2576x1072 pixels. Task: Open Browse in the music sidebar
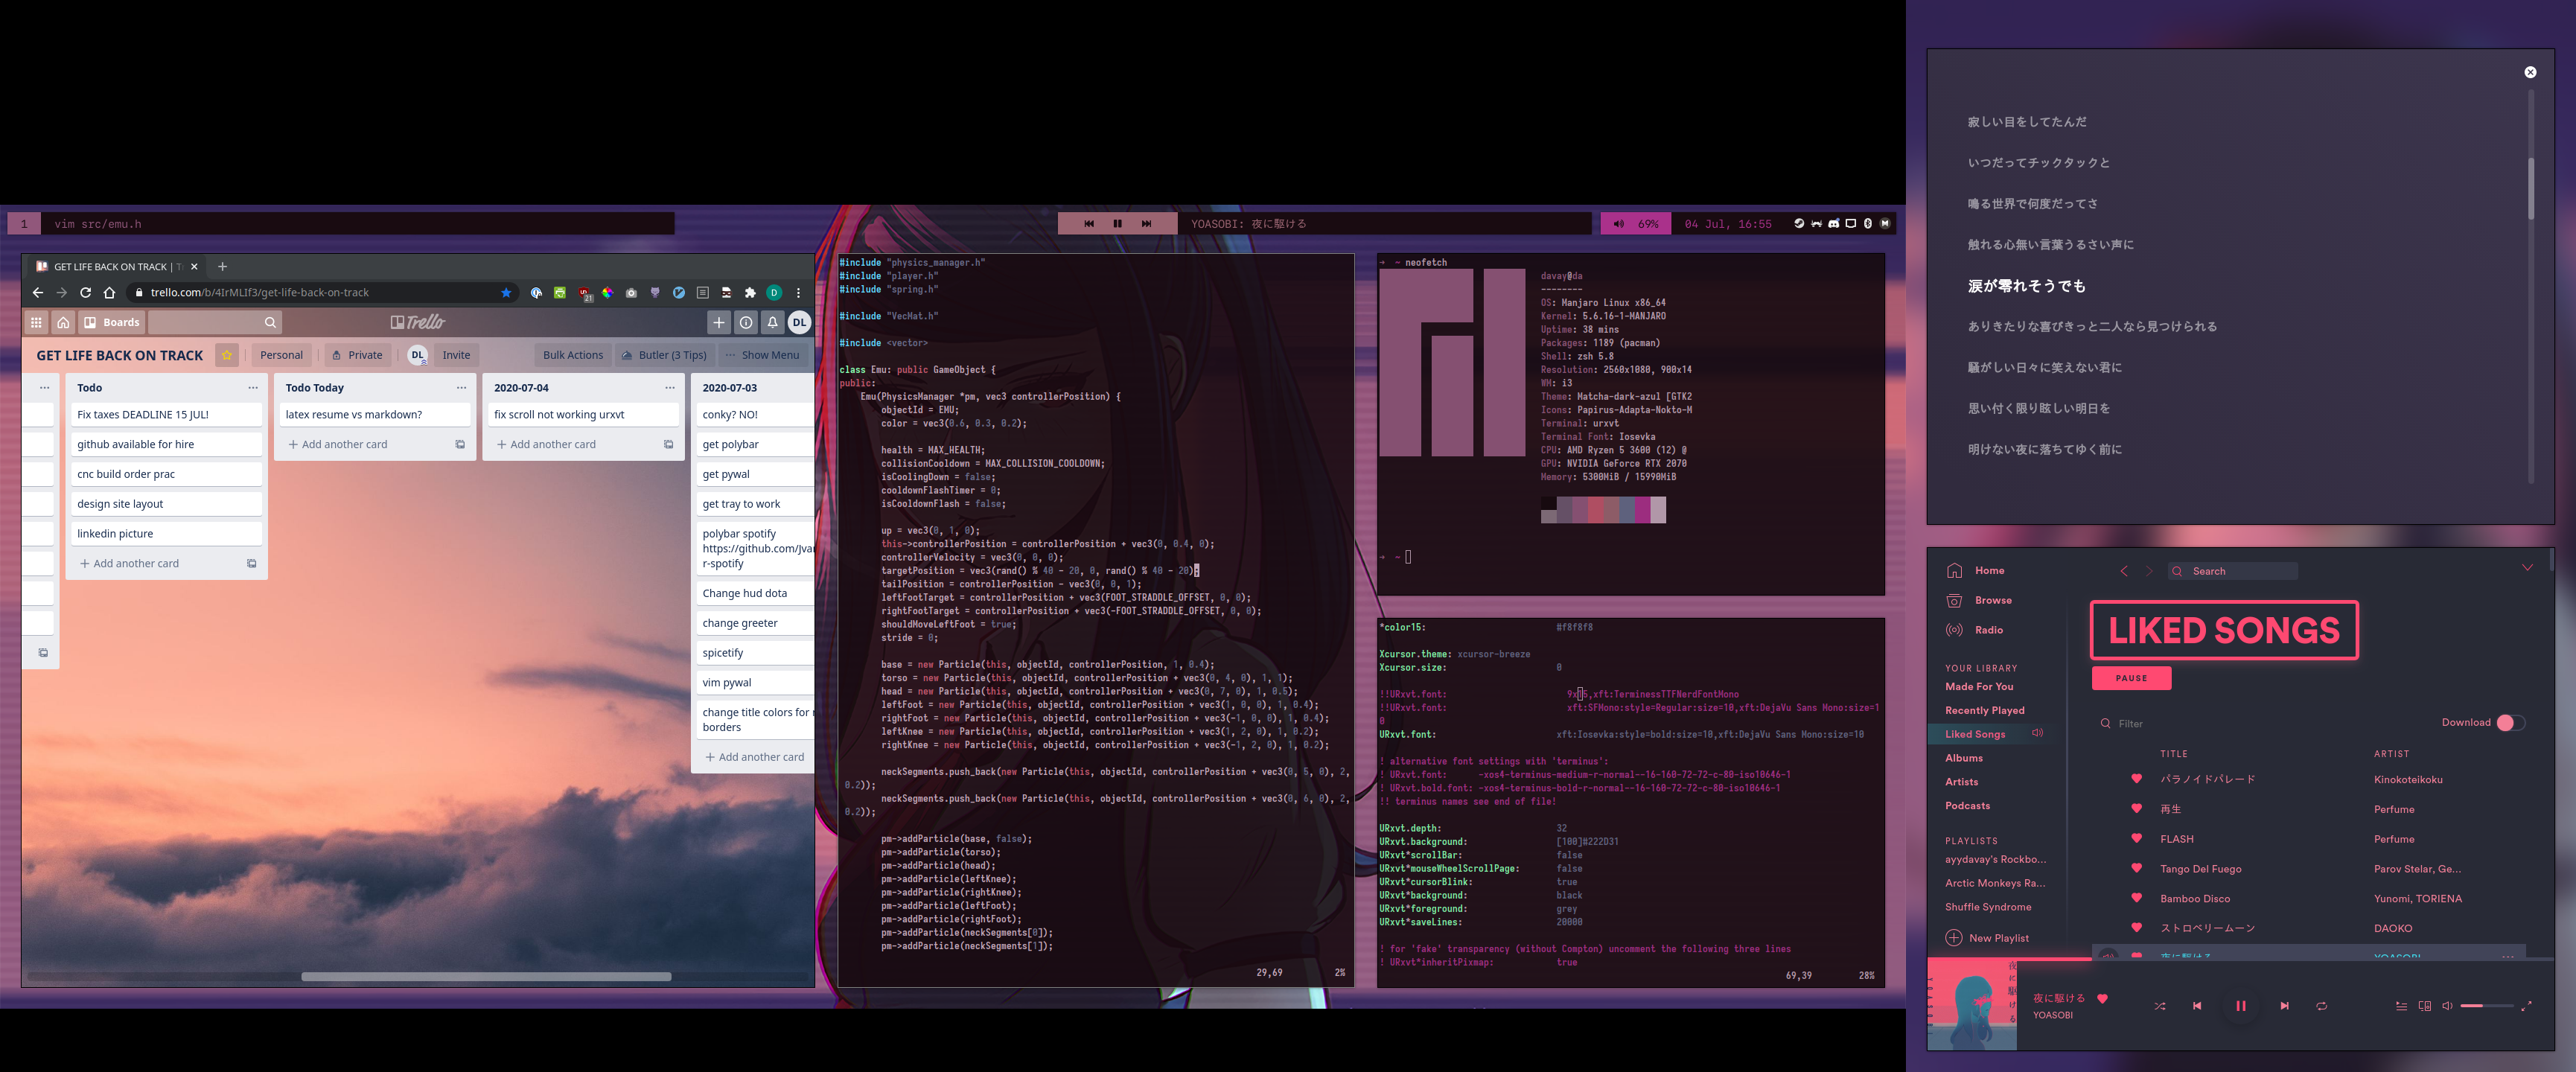pos(1992,600)
